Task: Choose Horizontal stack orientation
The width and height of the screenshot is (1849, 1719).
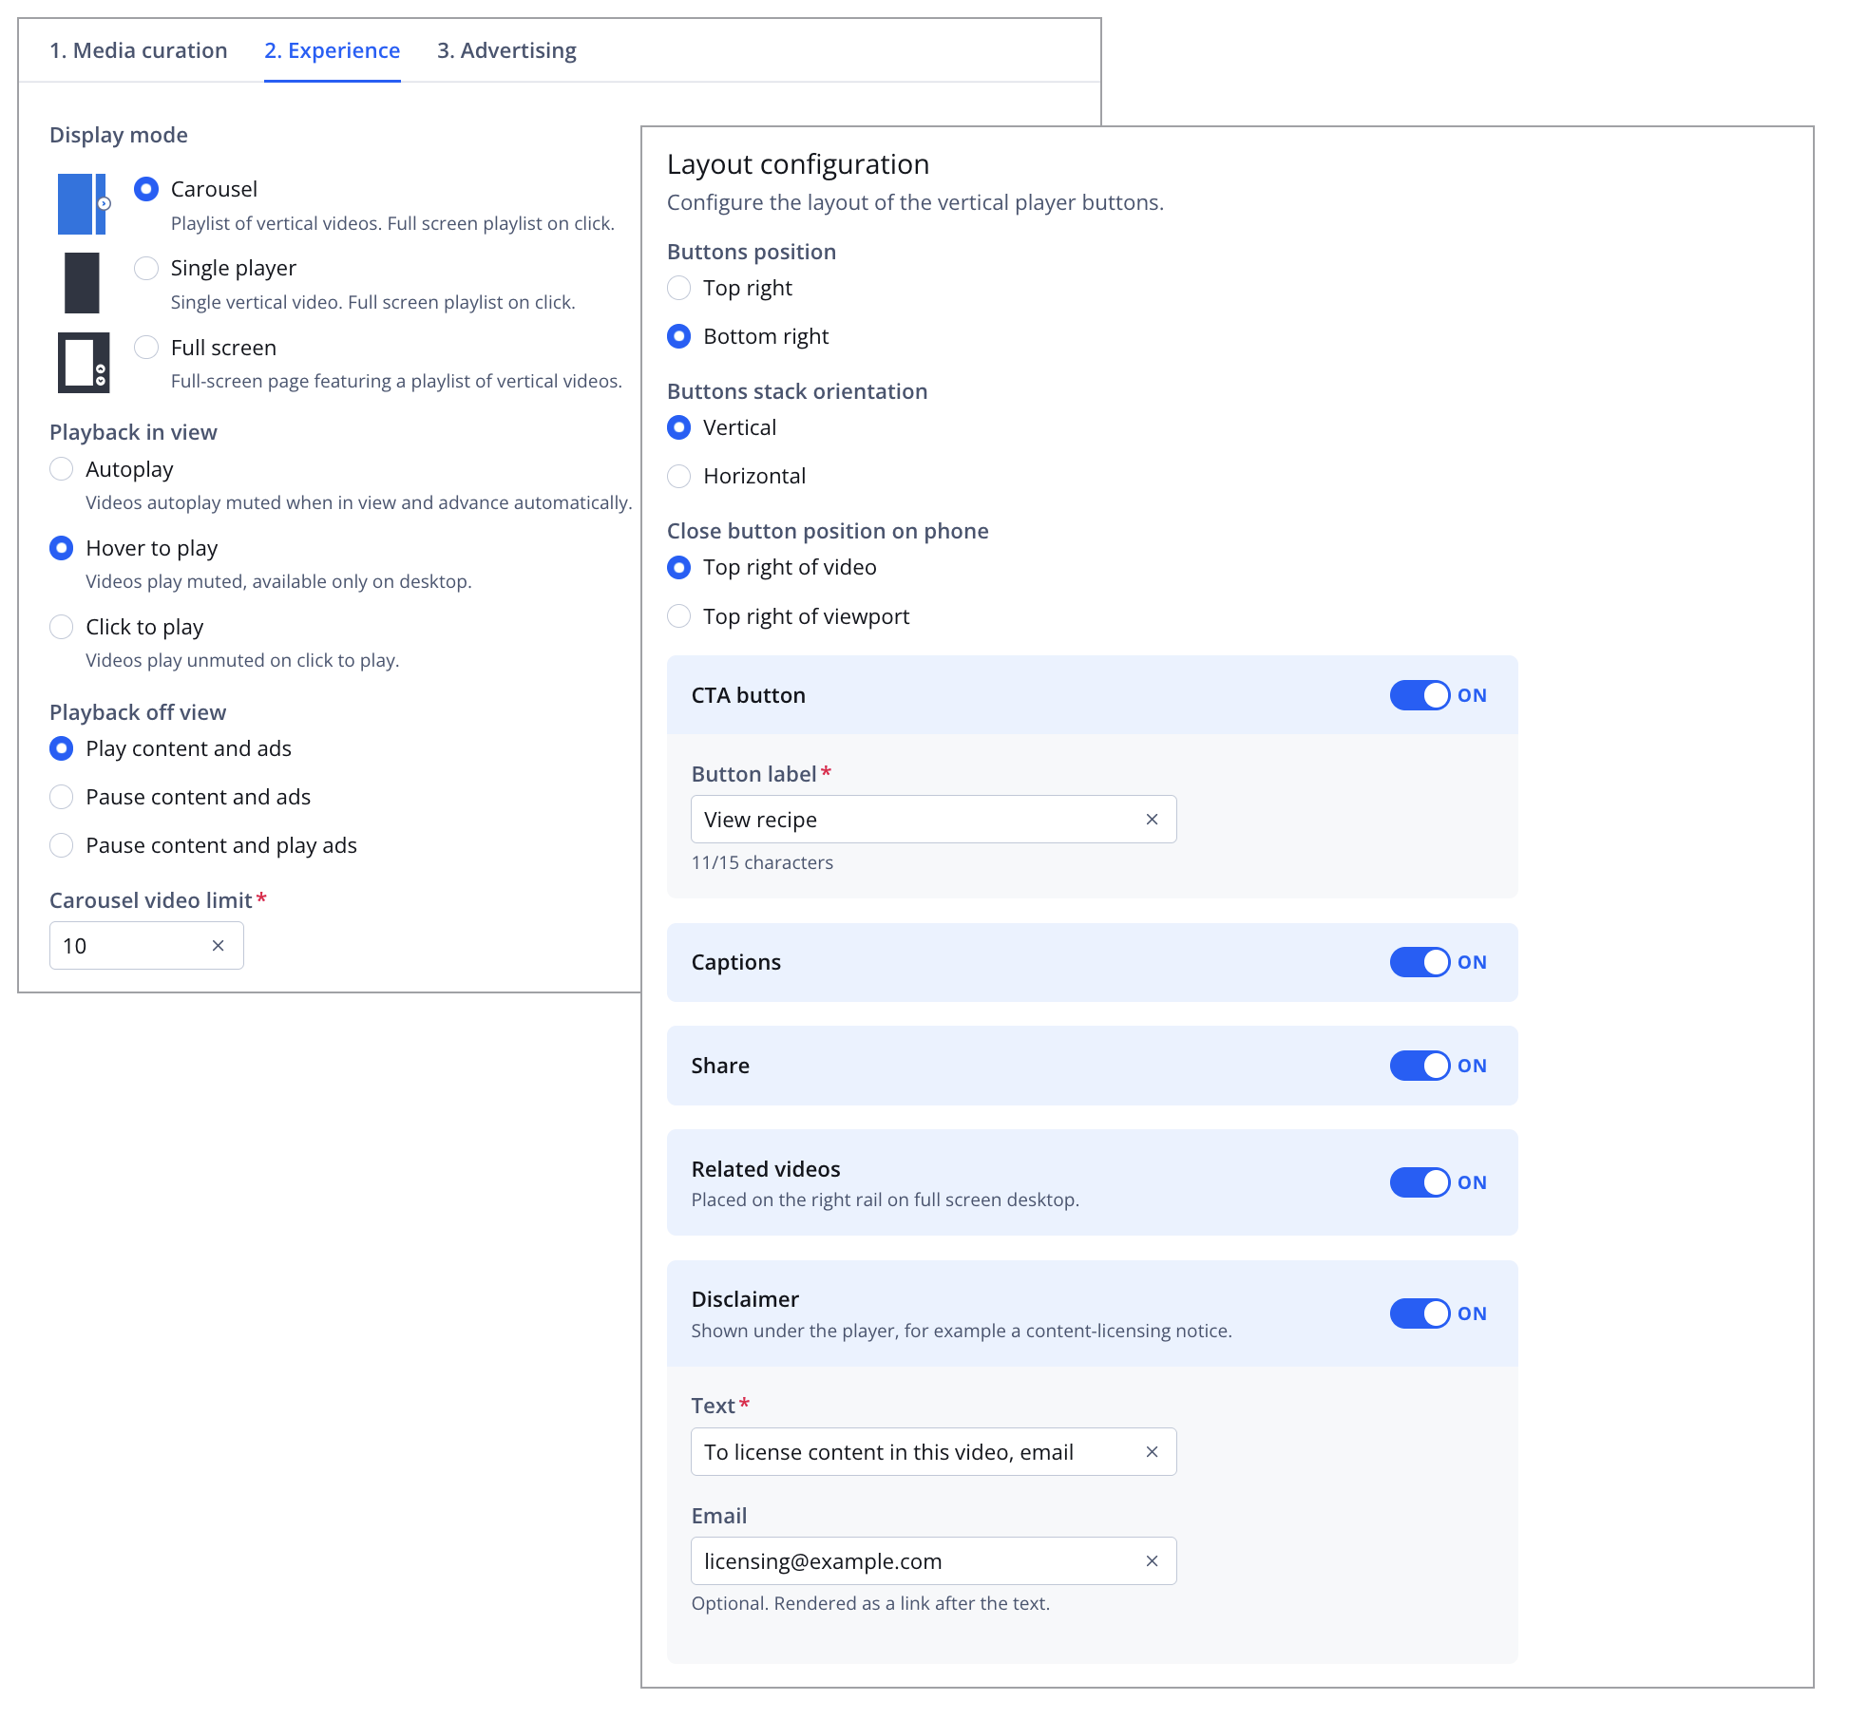Action: (x=679, y=476)
